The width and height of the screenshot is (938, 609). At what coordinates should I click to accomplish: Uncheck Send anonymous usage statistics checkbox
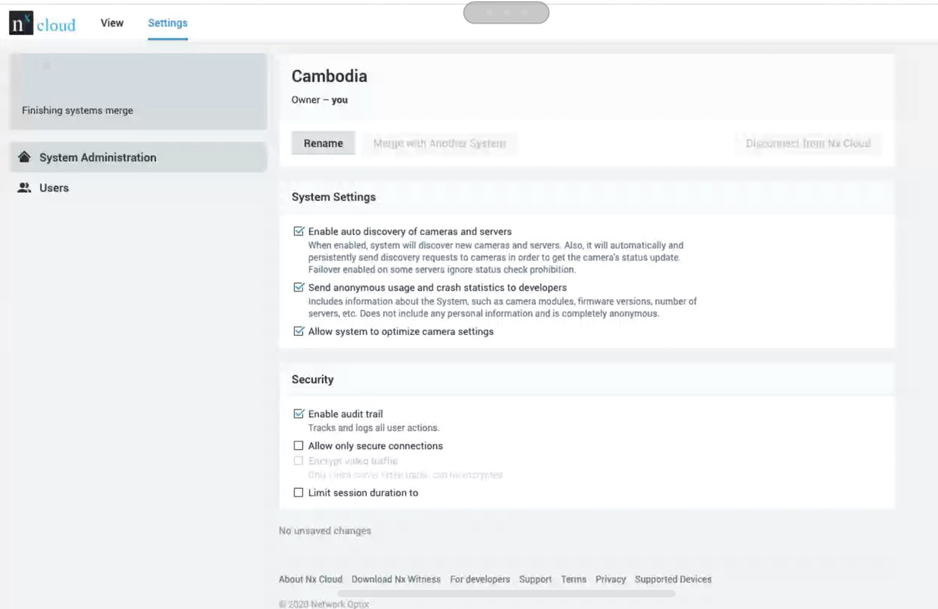298,288
